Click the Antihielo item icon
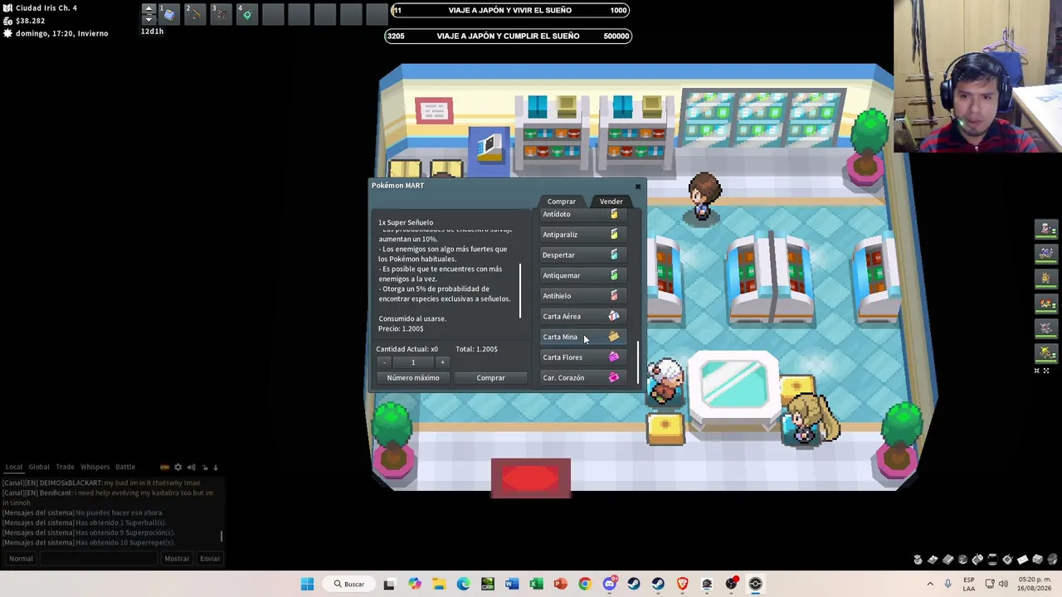The height and width of the screenshot is (597, 1062). click(614, 296)
